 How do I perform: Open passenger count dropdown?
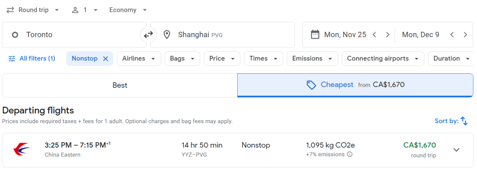coord(85,10)
